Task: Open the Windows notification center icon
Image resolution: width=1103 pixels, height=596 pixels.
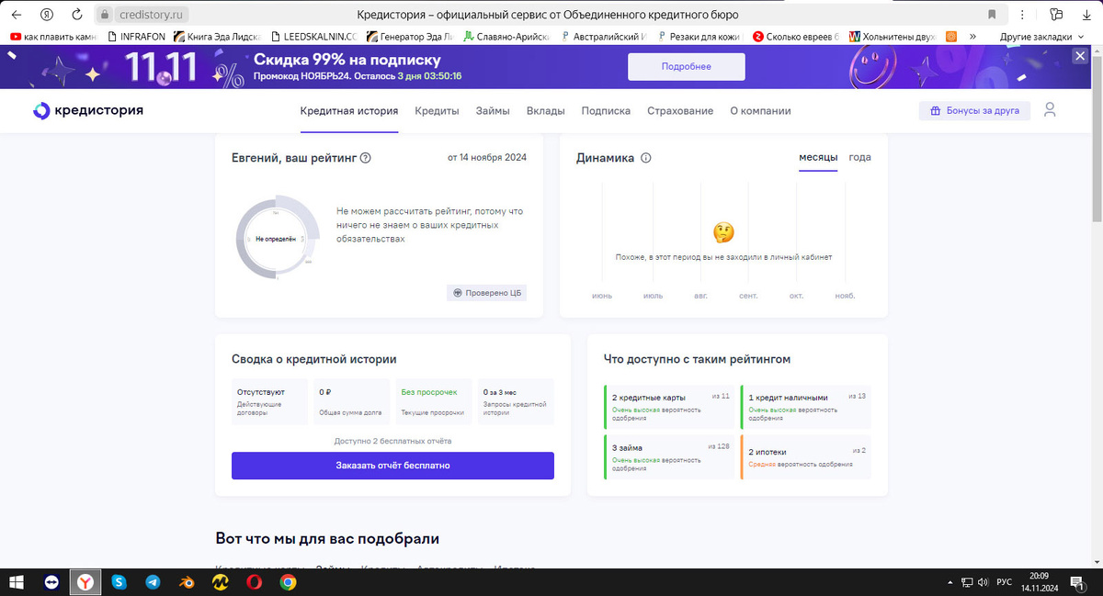Action: click(1076, 582)
